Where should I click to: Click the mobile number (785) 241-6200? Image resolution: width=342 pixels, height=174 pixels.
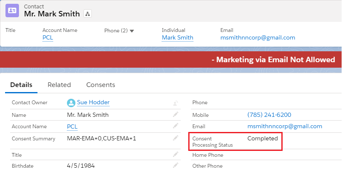(269, 115)
